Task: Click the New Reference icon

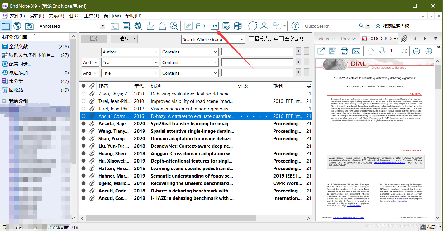Action: pos(127,26)
